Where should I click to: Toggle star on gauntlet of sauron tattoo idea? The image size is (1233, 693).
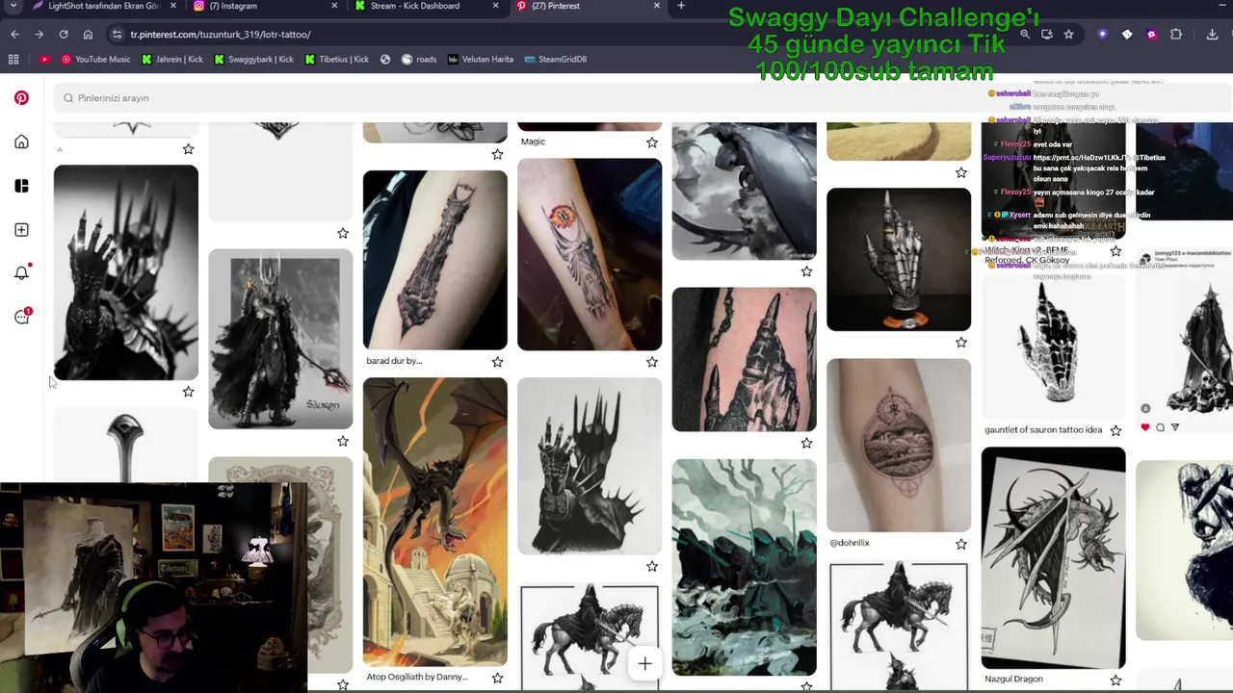(1115, 431)
